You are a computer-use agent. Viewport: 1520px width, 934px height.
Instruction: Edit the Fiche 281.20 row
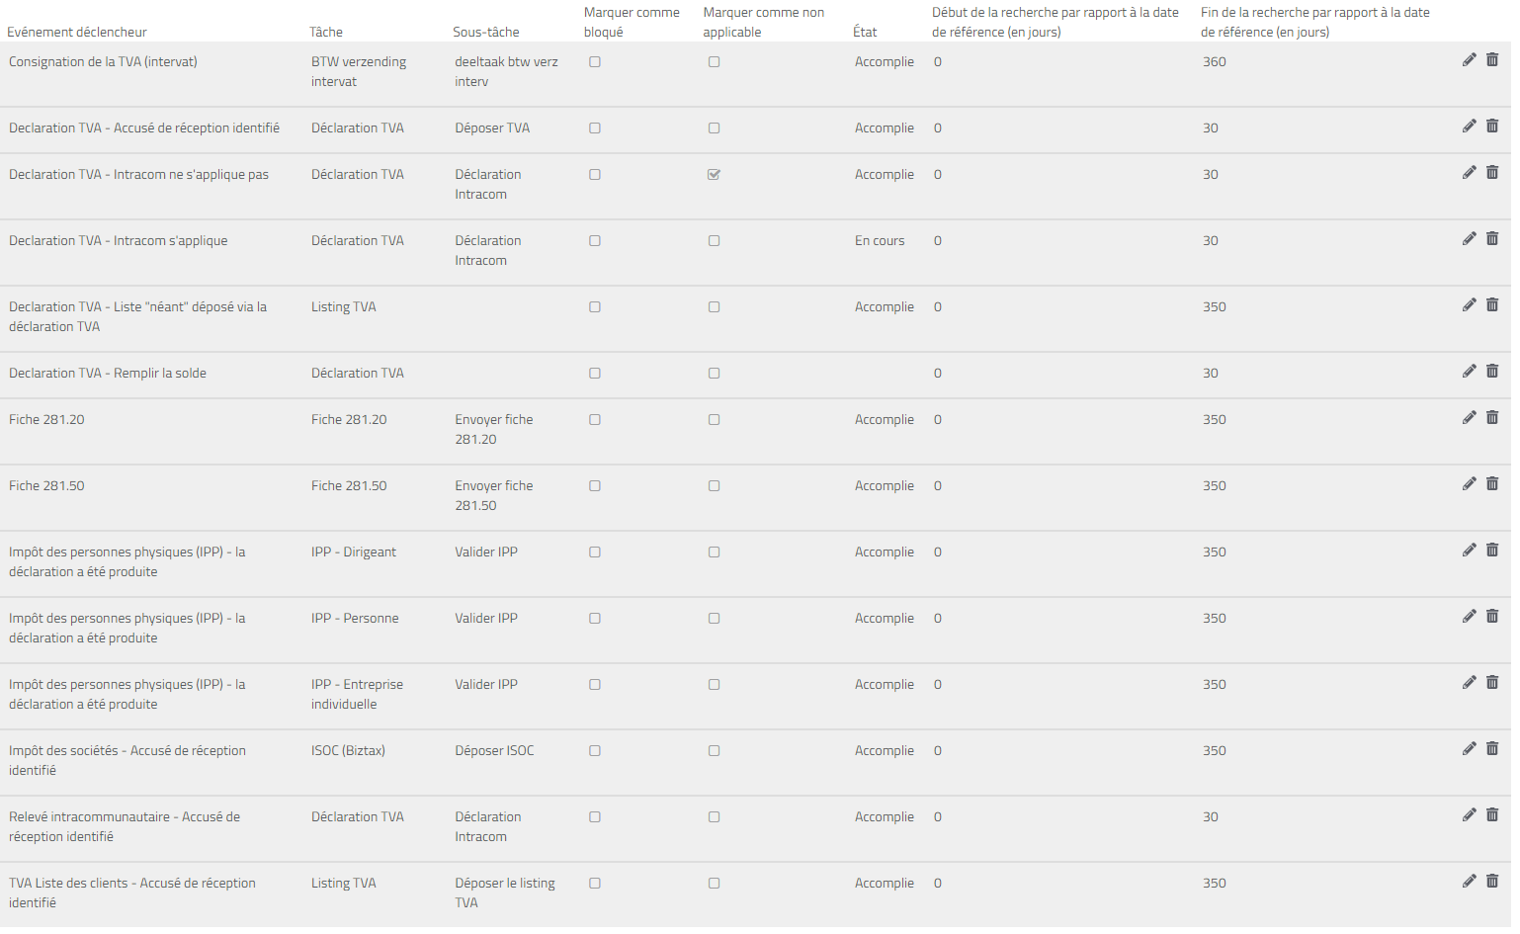coord(1469,418)
